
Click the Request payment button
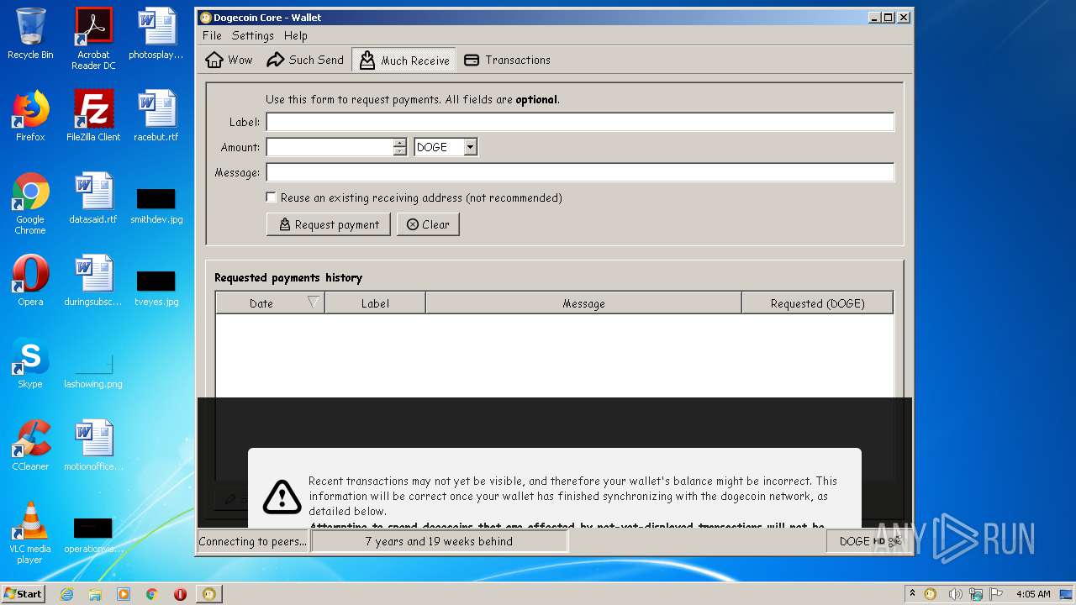pyautogui.click(x=329, y=224)
